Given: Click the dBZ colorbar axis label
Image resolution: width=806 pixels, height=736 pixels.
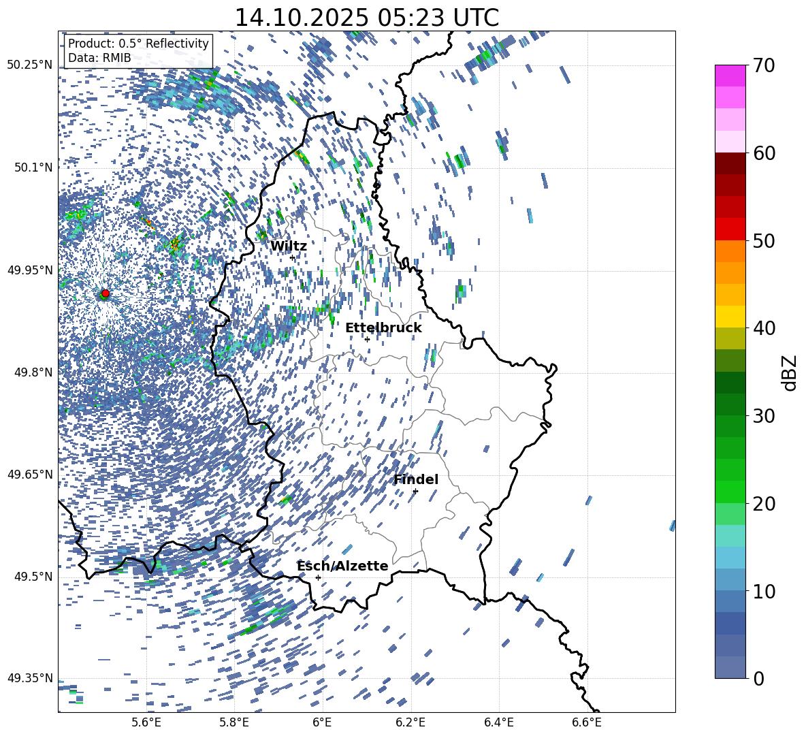Looking at the screenshot, I should (x=790, y=372).
